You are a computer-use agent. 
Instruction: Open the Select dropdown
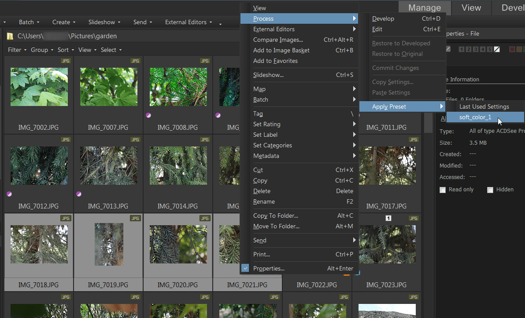click(111, 50)
